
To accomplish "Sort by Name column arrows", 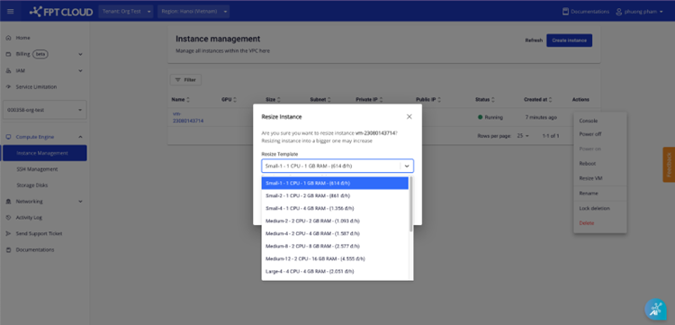I will coord(188,100).
